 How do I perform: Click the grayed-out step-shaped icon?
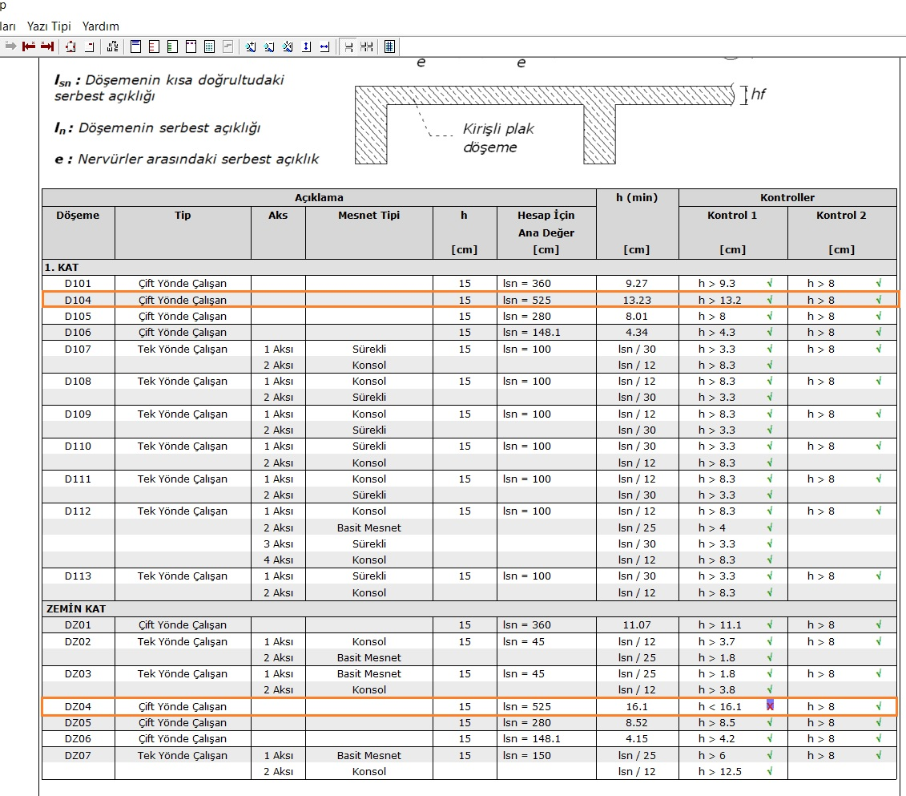coord(228,46)
